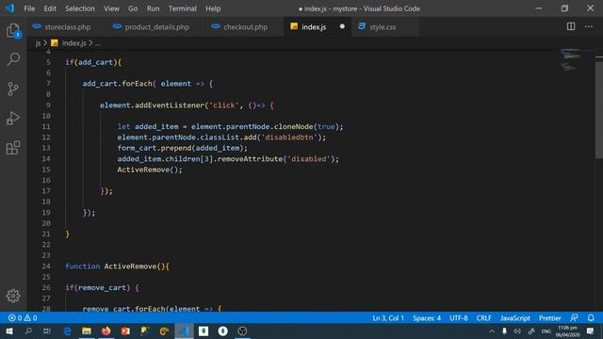Open the Manage gear settings menu

pyautogui.click(x=13, y=296)
